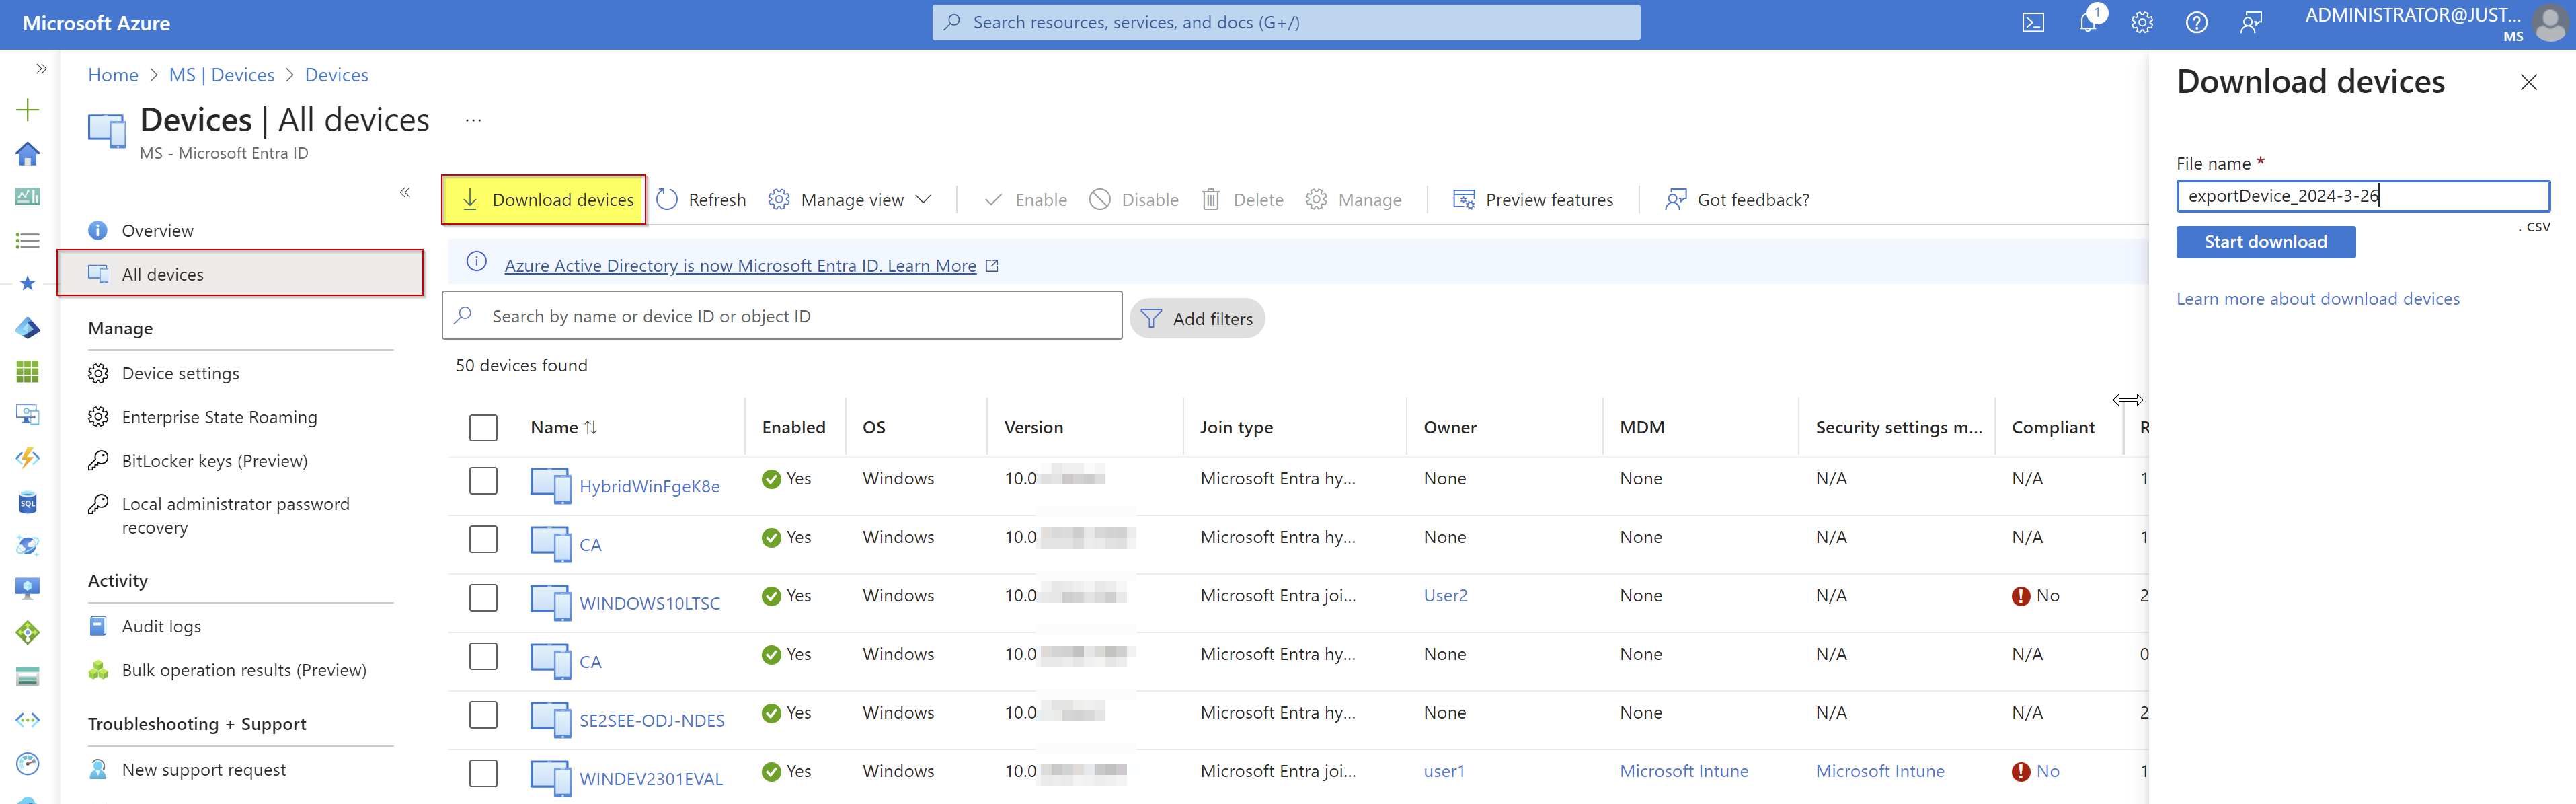Open Cloud Shell from the top bar

click(2032, 22)
